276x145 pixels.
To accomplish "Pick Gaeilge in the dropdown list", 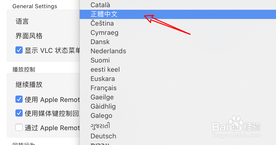I will click(x=102, y=97).
